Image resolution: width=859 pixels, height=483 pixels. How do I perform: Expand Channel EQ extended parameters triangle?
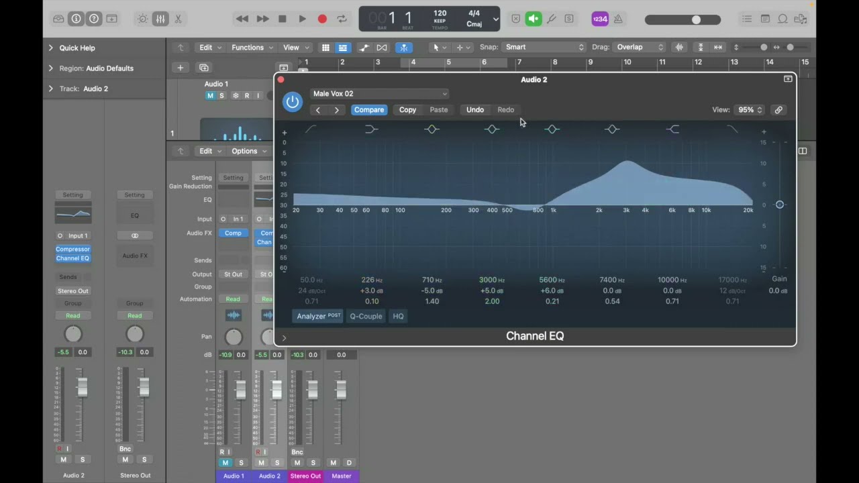[284, 338]
